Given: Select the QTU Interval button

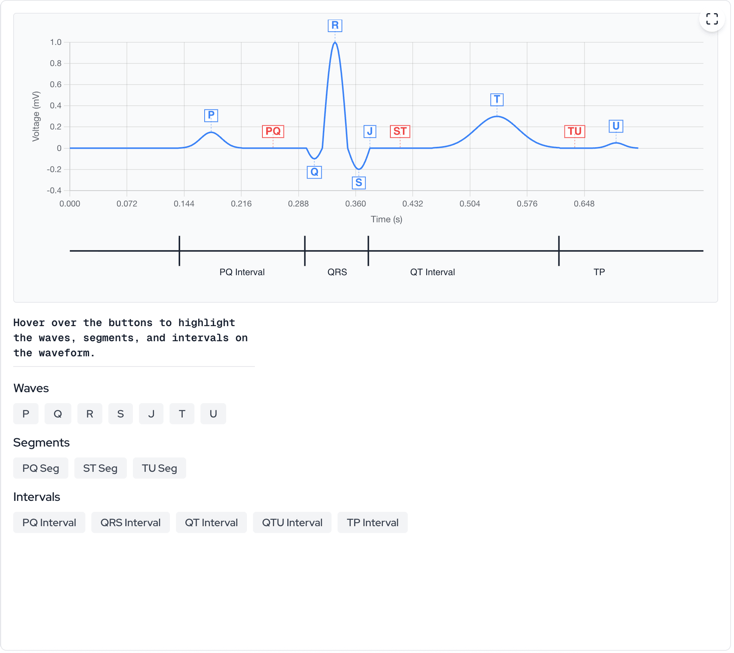Looking at the screenshot, I should (292, 522).
